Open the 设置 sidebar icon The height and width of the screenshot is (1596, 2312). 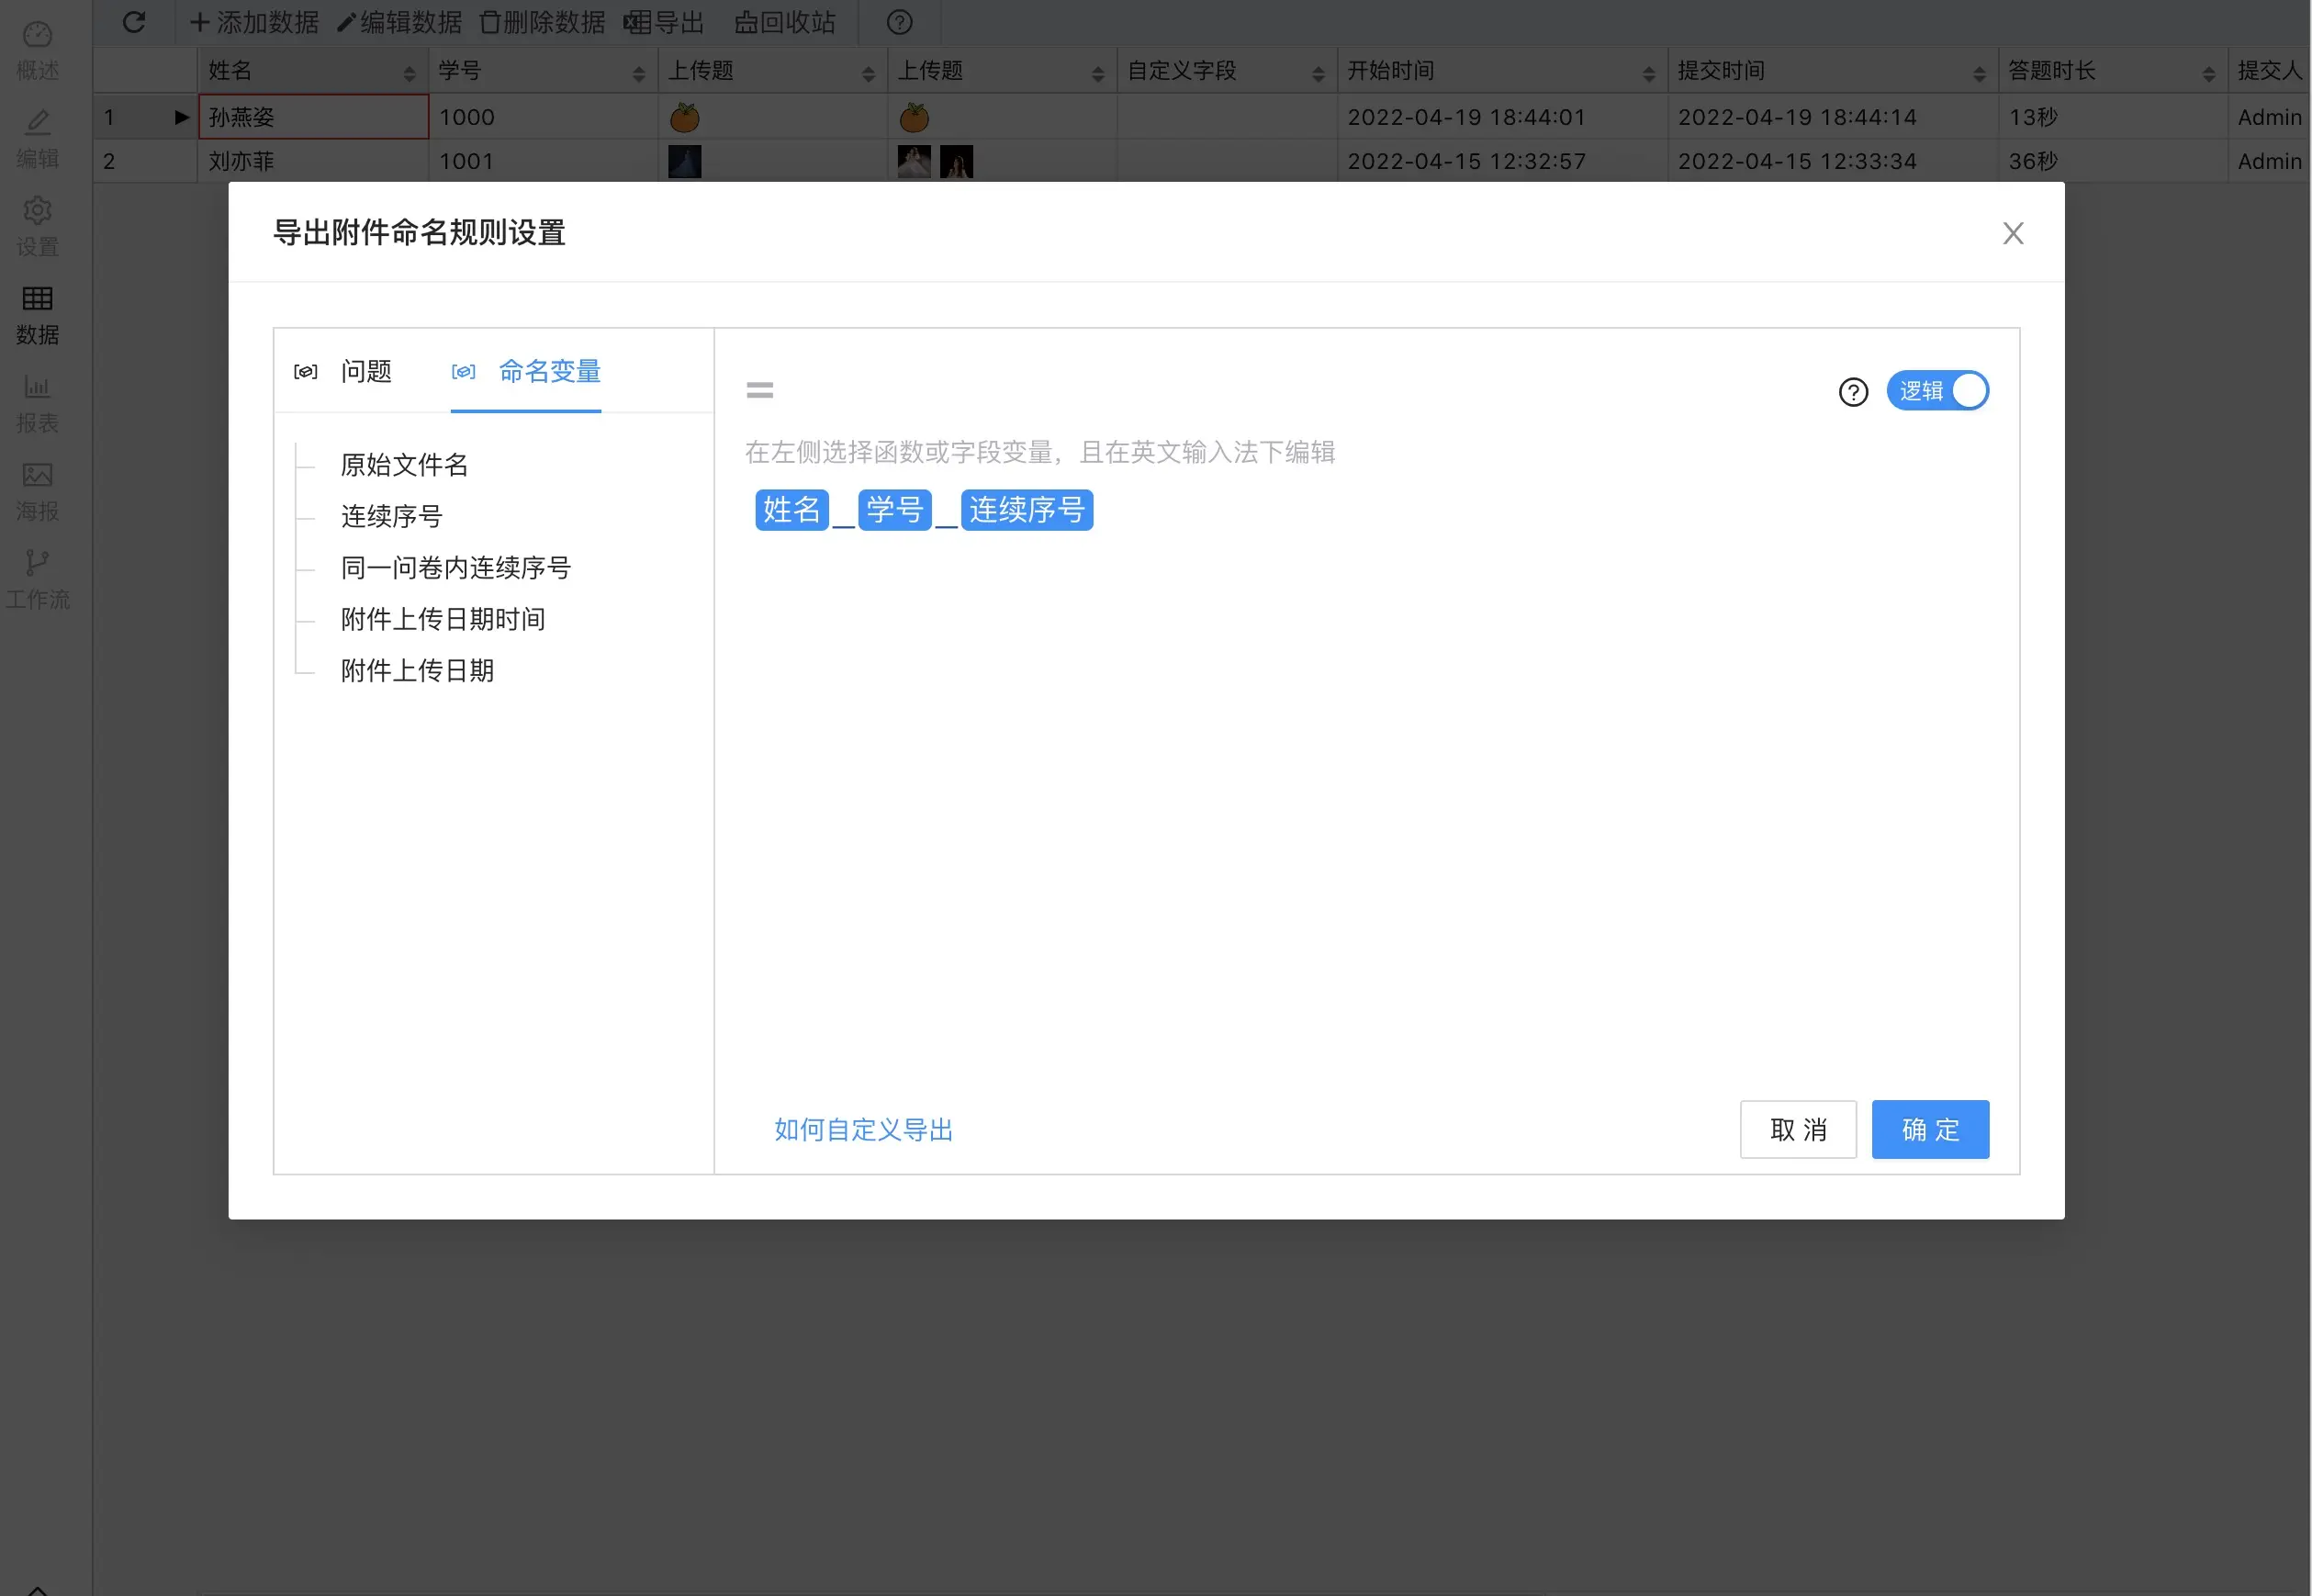pyautogui.click(x=37, y=223)
